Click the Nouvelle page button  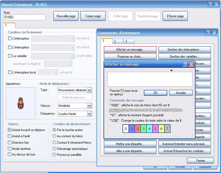(x=66, y=16)
